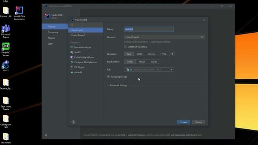Select Maven build system
This screenshot has height=145, width=258.
coord(142,62)
